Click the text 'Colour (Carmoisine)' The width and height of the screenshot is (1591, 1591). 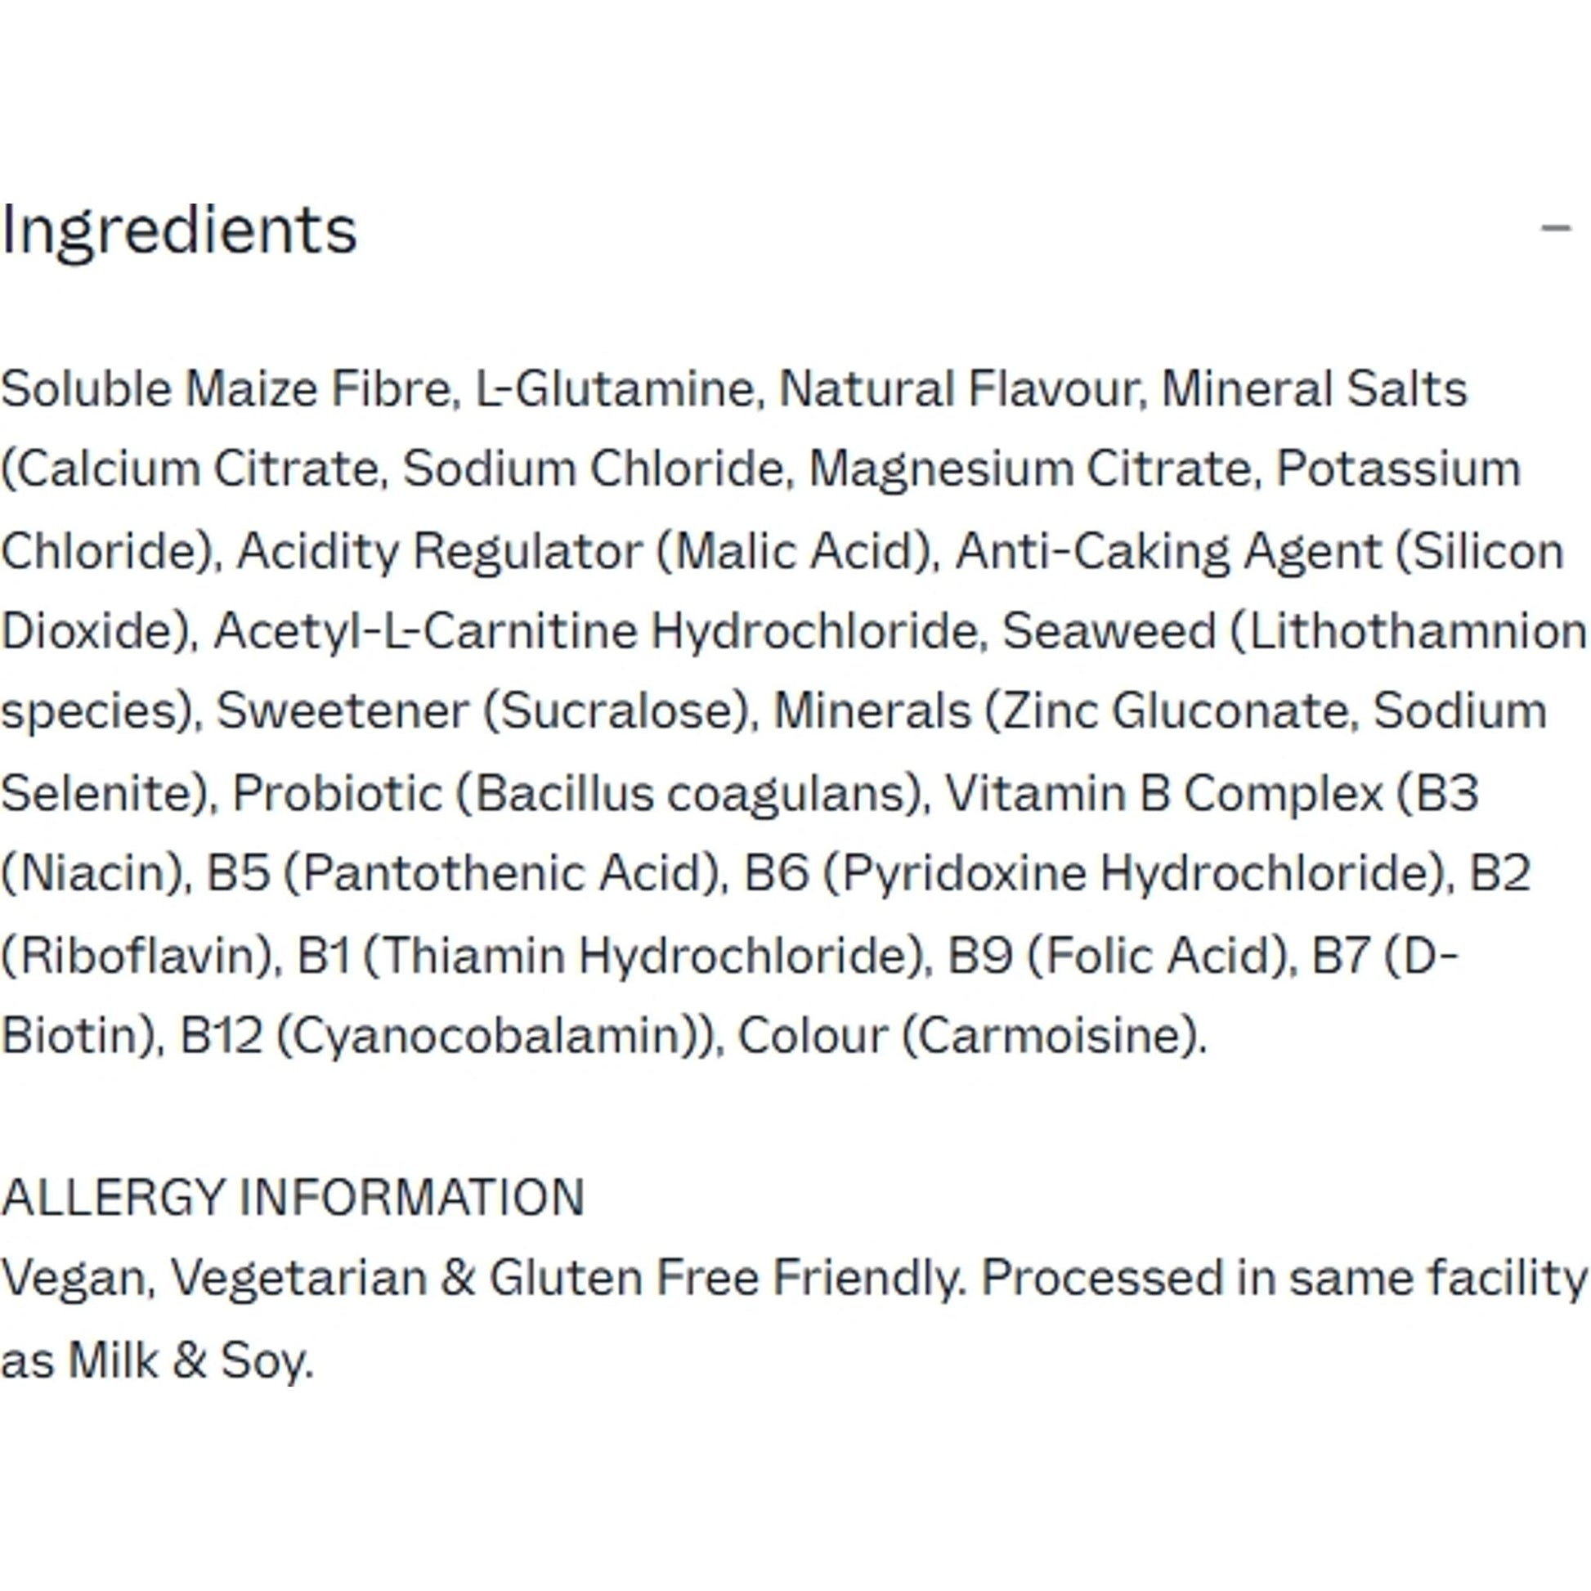pos(970,1036)
